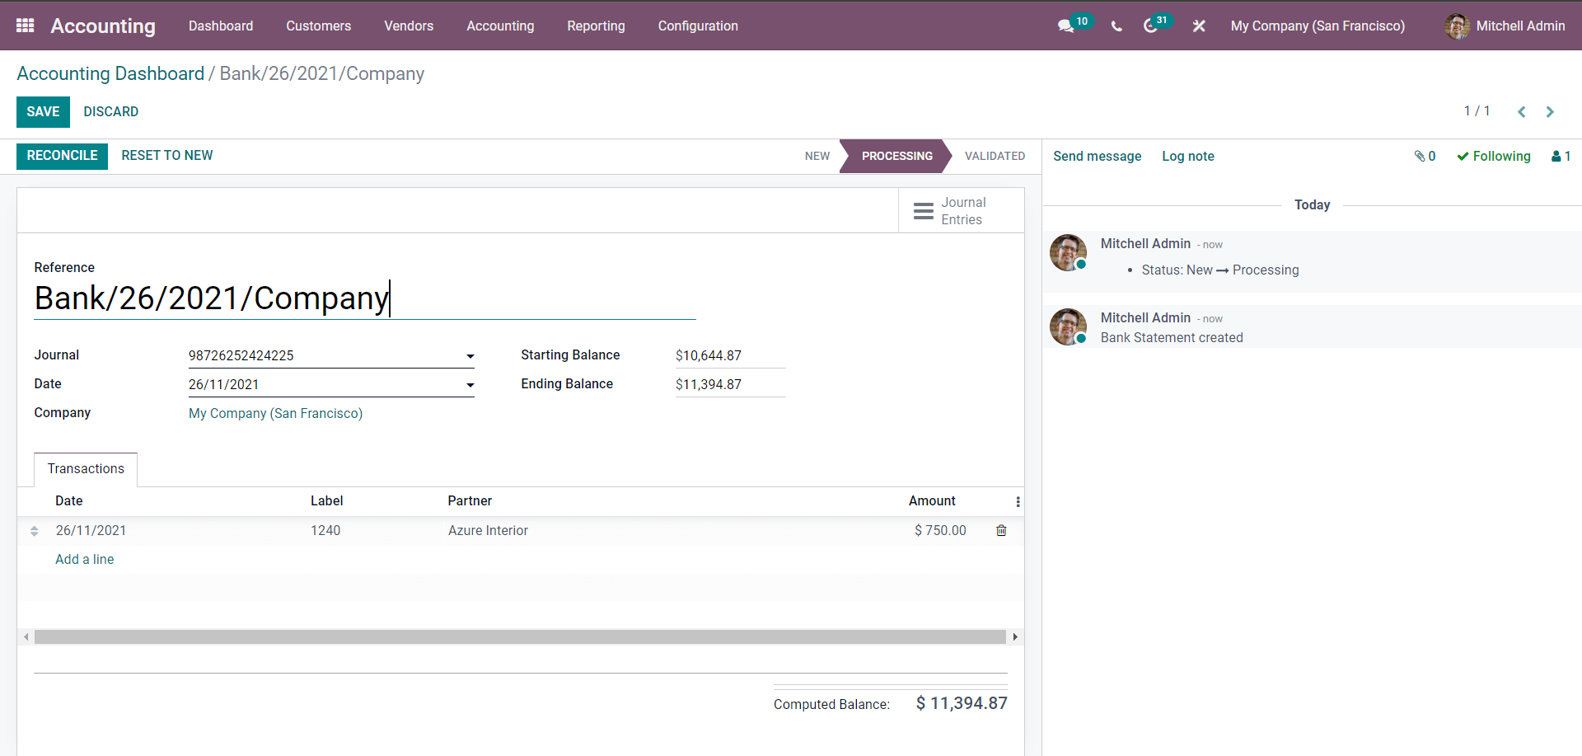This screenshot has height=756, width=1582.
Task: Click the Date column header
Action: 69,501
